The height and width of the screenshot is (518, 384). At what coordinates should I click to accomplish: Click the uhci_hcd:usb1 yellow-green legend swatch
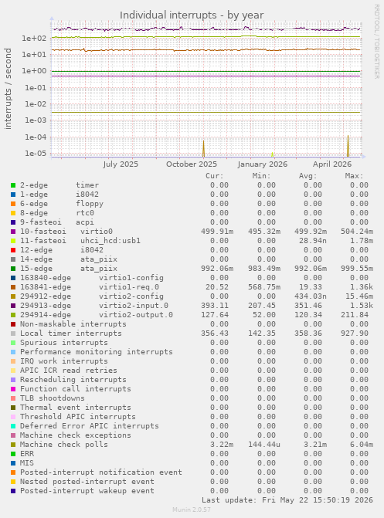[x=13, y=241]
